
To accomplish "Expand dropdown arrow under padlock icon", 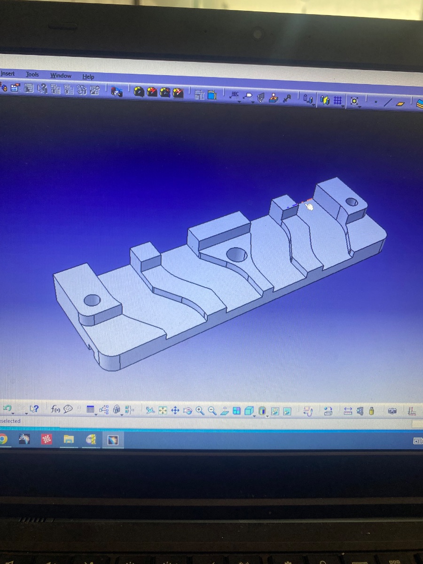I will (122, 415).
